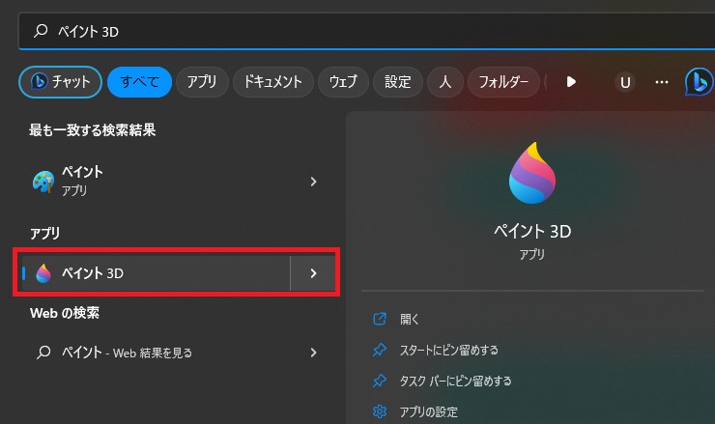The image size is (715, 424).
Task: Select the すべて filter tab
Action: [139, 82]
